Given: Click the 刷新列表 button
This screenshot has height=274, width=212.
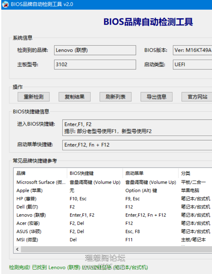Looking at the screenshot, I should pyautogui.click(x=115, y=97).
